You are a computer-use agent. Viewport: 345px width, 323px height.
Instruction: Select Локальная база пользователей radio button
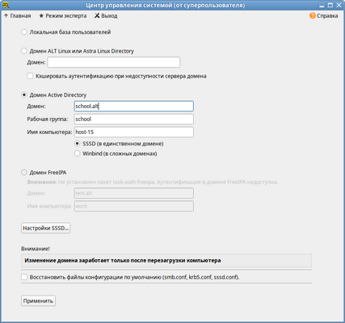[x=24, y=31]
